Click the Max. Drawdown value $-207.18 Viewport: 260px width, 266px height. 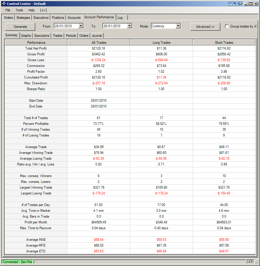99,83
